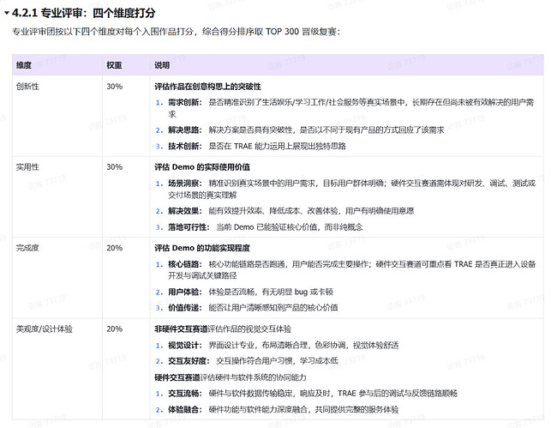Viewport: 551px width, 428px height.
Task: Click text '硬件功能与软件能力深度融合'
Action: tap(258, 409)
